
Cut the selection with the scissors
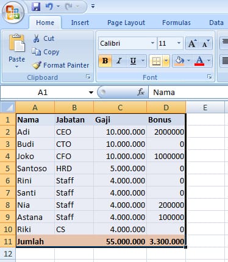pyautogui.click(x=43, y=38)
